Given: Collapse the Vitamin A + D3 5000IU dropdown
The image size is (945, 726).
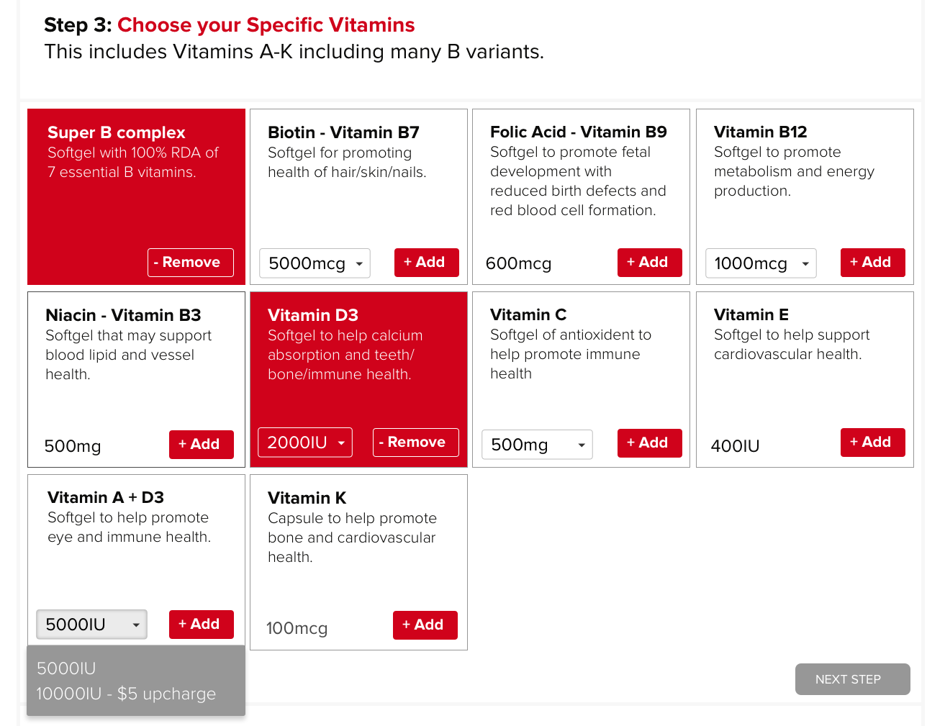Looking at the screenshot, I should coord(91,625).
